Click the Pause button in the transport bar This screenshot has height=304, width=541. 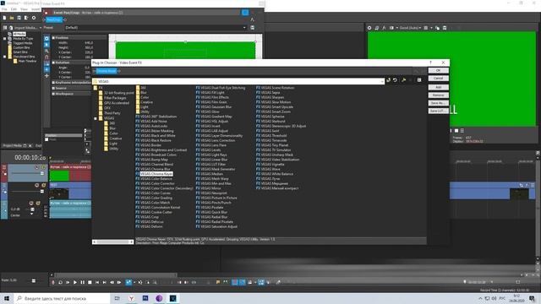click(83, 282)
